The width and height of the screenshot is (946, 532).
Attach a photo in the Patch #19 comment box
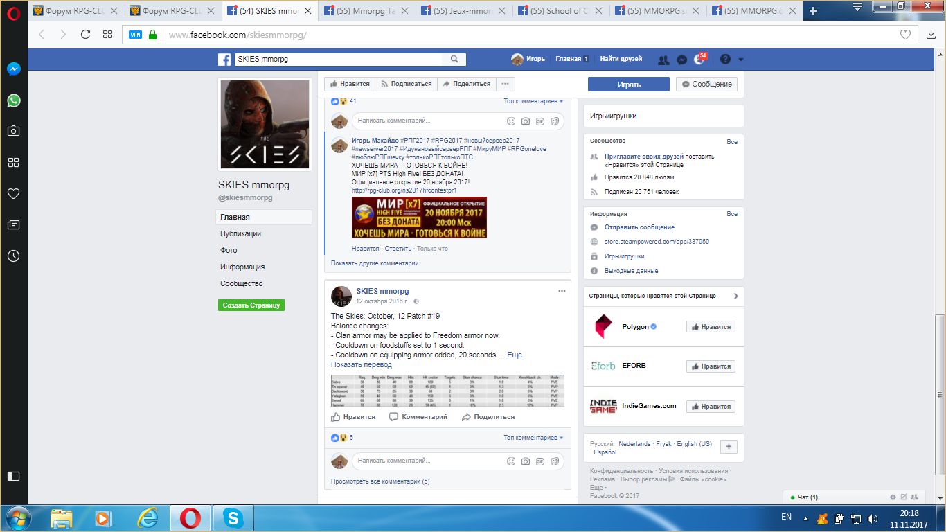(x=526, y=461)
